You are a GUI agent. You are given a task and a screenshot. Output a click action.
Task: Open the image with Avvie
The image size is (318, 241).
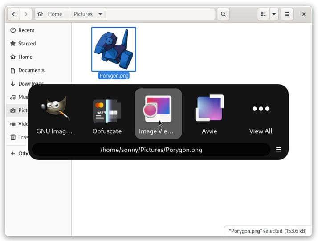click(x=209, y=113)
